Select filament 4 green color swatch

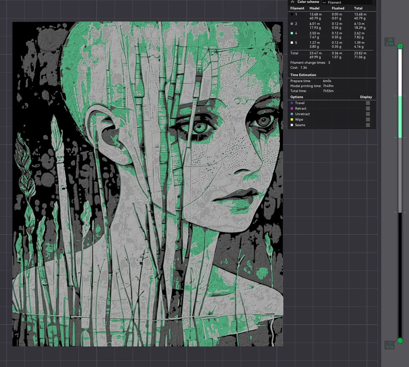[292, 33]
